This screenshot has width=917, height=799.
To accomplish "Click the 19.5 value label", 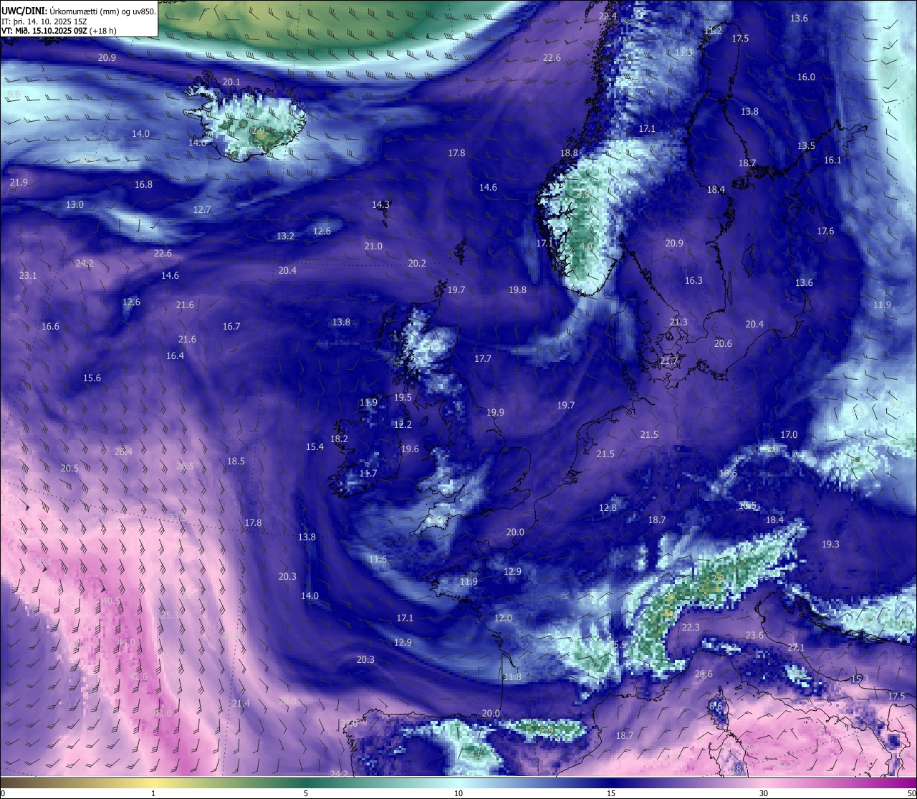I will point(403,397).
